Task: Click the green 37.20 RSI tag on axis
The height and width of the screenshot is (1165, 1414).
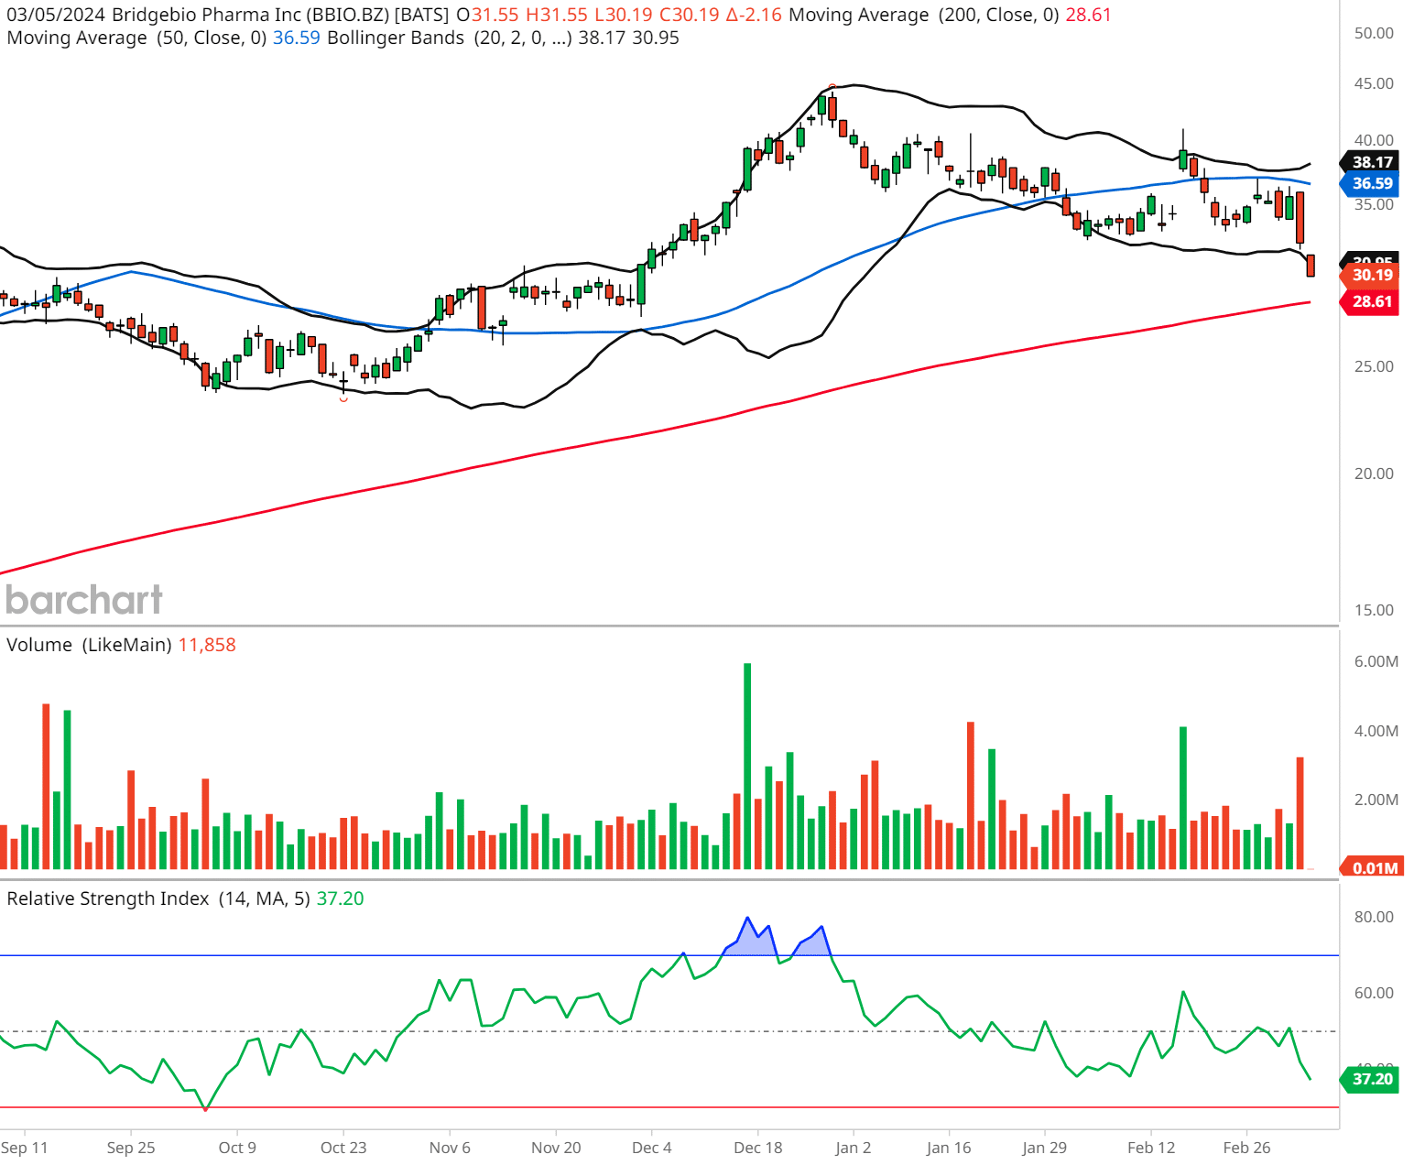Action: [1371, 1079]
